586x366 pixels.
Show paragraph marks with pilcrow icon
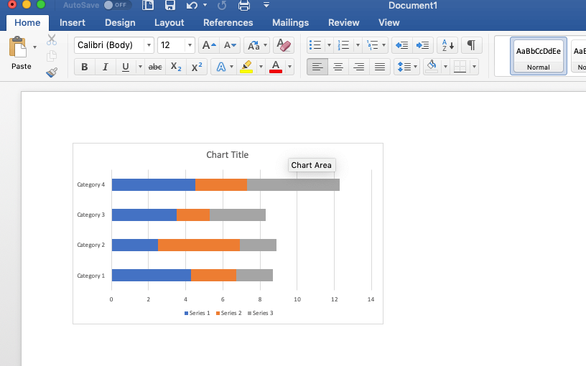471,45
